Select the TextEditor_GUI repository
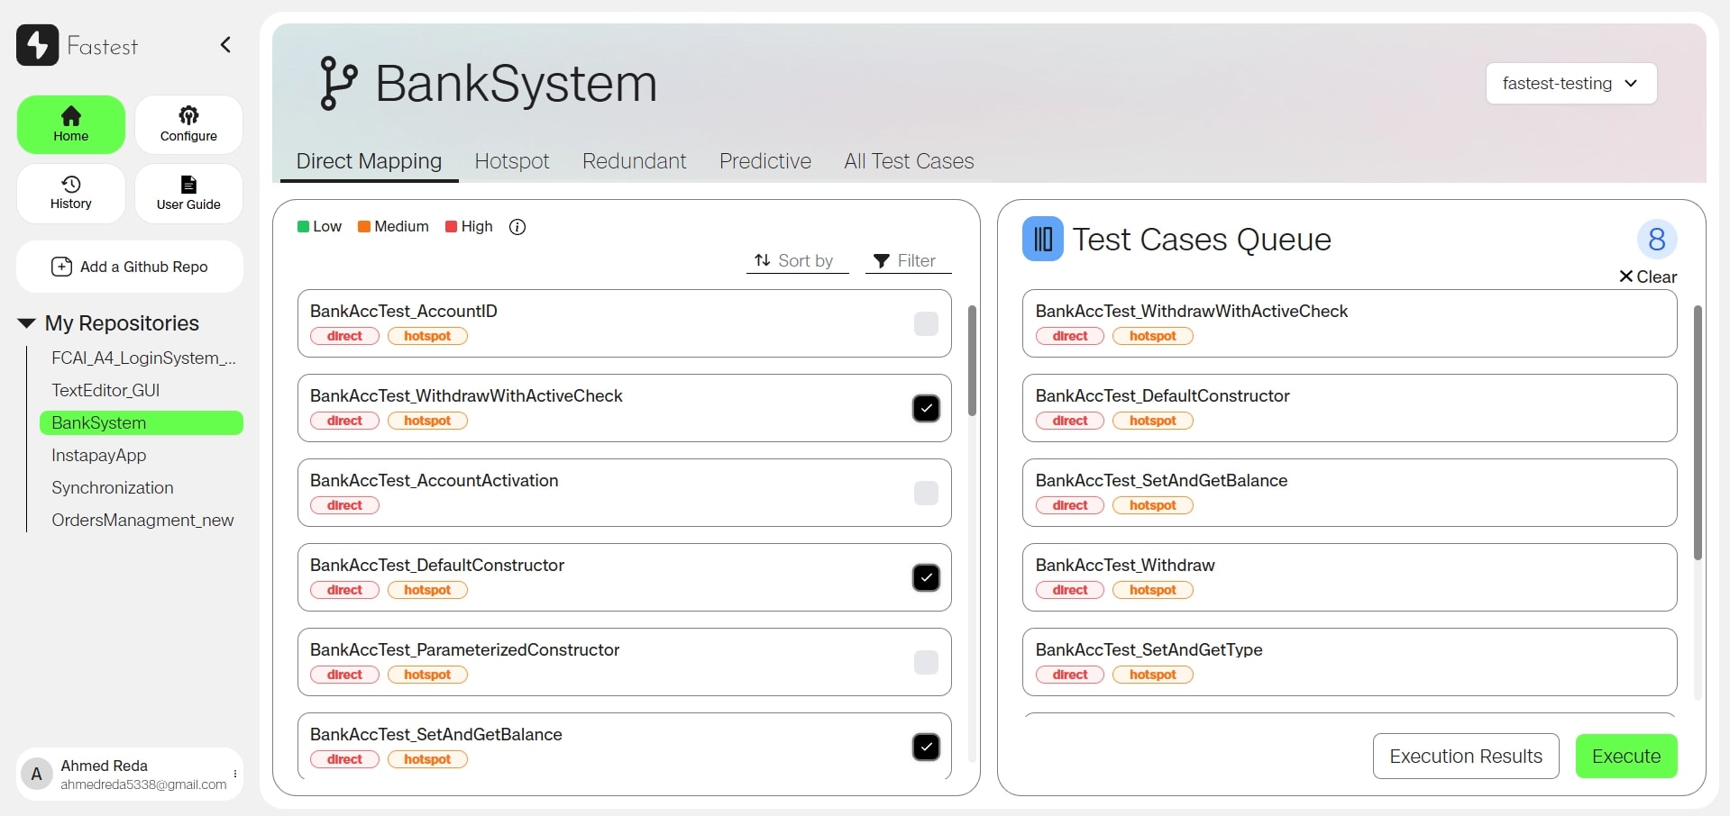1730x816 pixels. [x=105, y=391]
